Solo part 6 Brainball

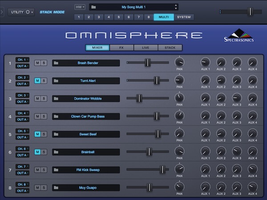click(44, 152)
